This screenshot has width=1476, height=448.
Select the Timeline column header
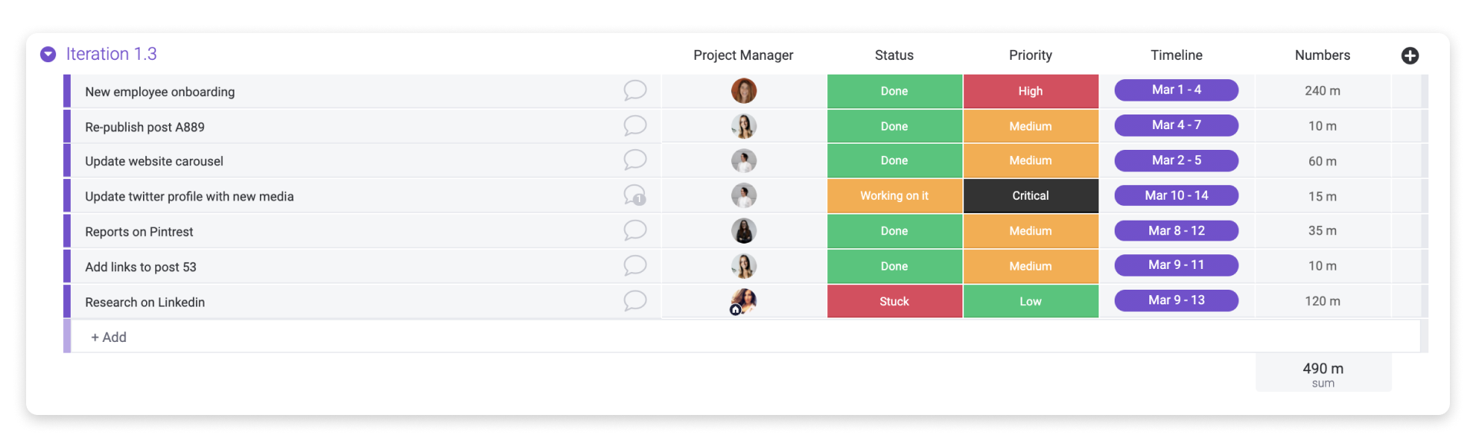(x=1176, y=55)
